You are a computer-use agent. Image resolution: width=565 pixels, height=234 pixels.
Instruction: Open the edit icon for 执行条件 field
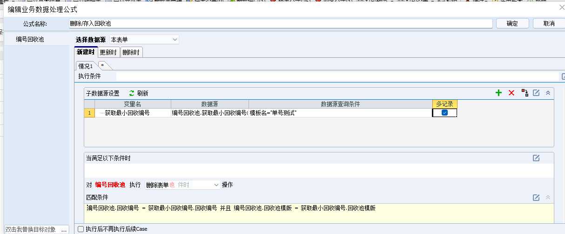[x=563, y=76]
